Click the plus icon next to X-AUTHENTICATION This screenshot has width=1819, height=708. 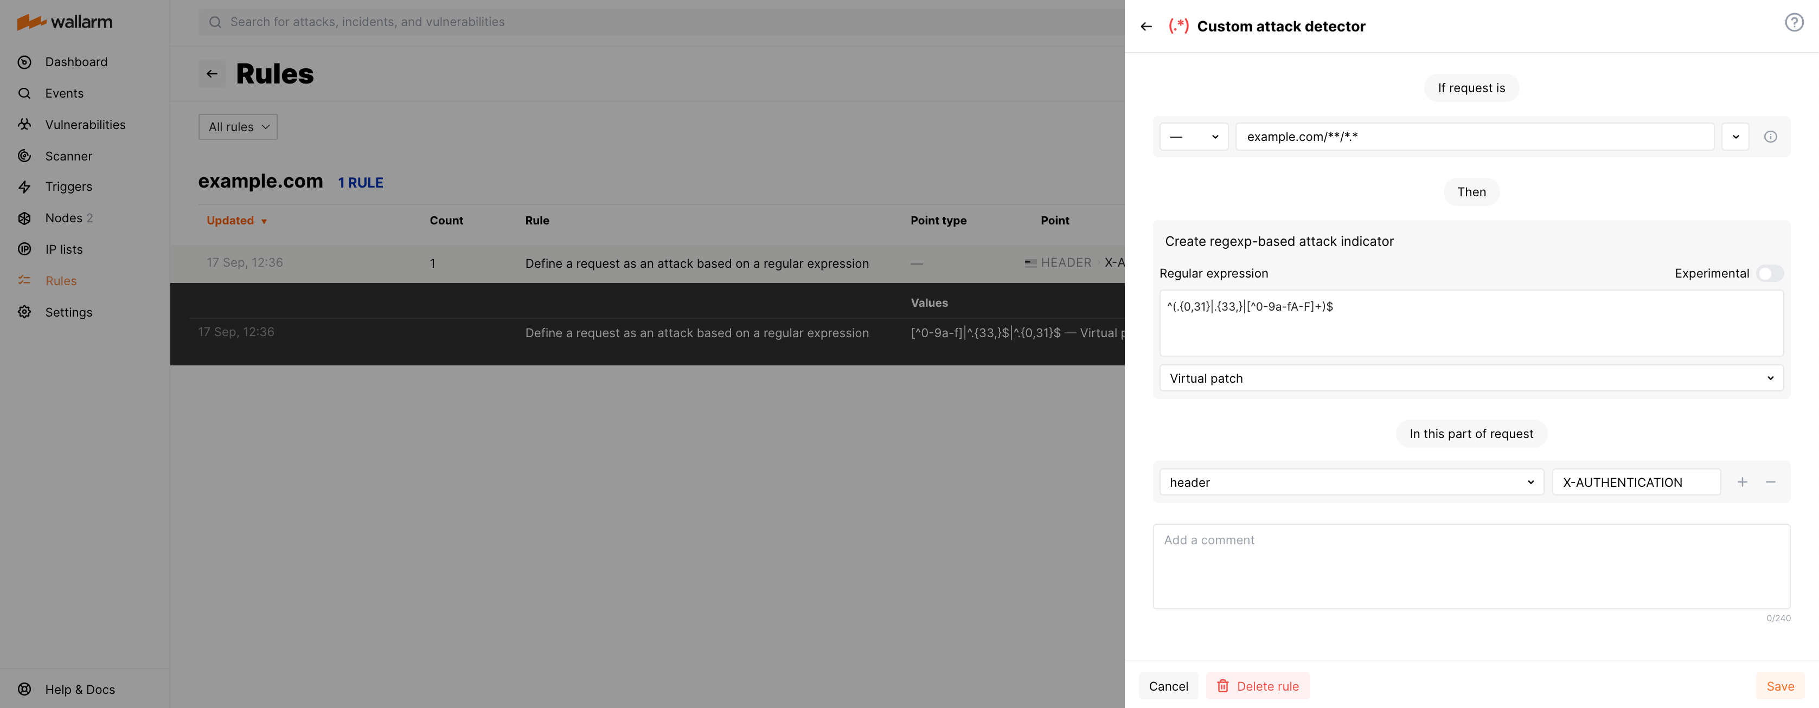click(1742, 482)
